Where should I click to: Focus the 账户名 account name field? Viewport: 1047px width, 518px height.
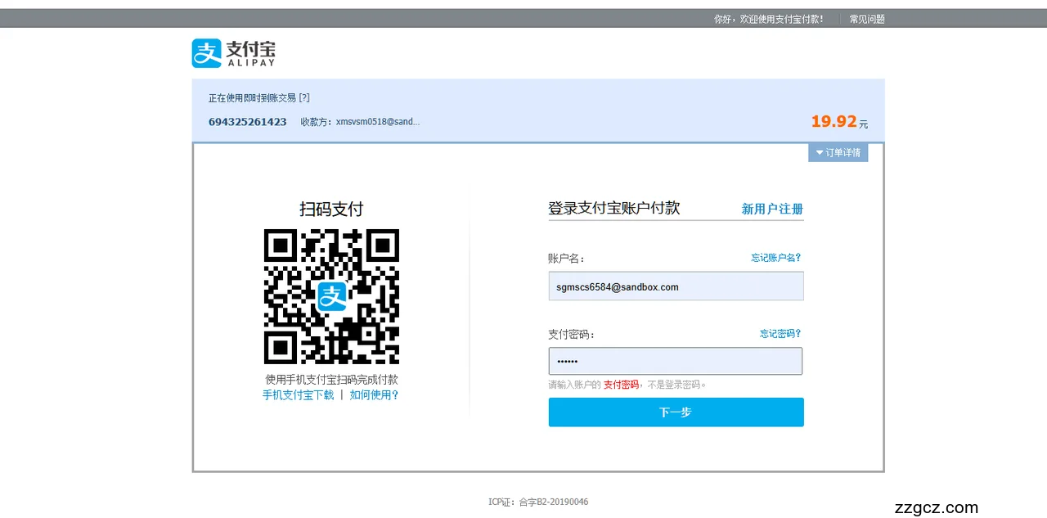(x=676, y=286)
